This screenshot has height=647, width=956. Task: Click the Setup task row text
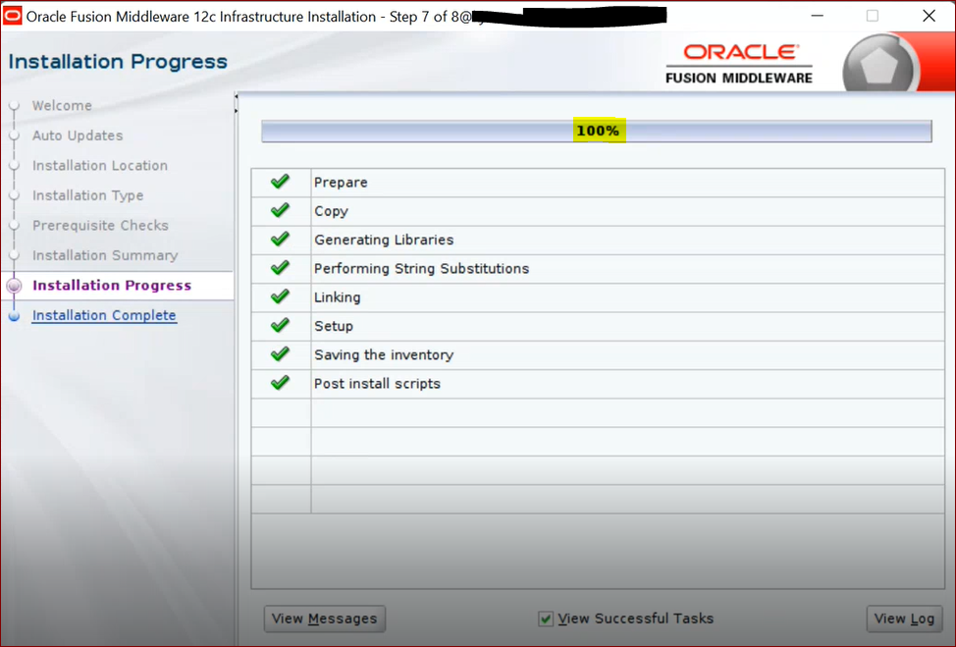(334, 326)
